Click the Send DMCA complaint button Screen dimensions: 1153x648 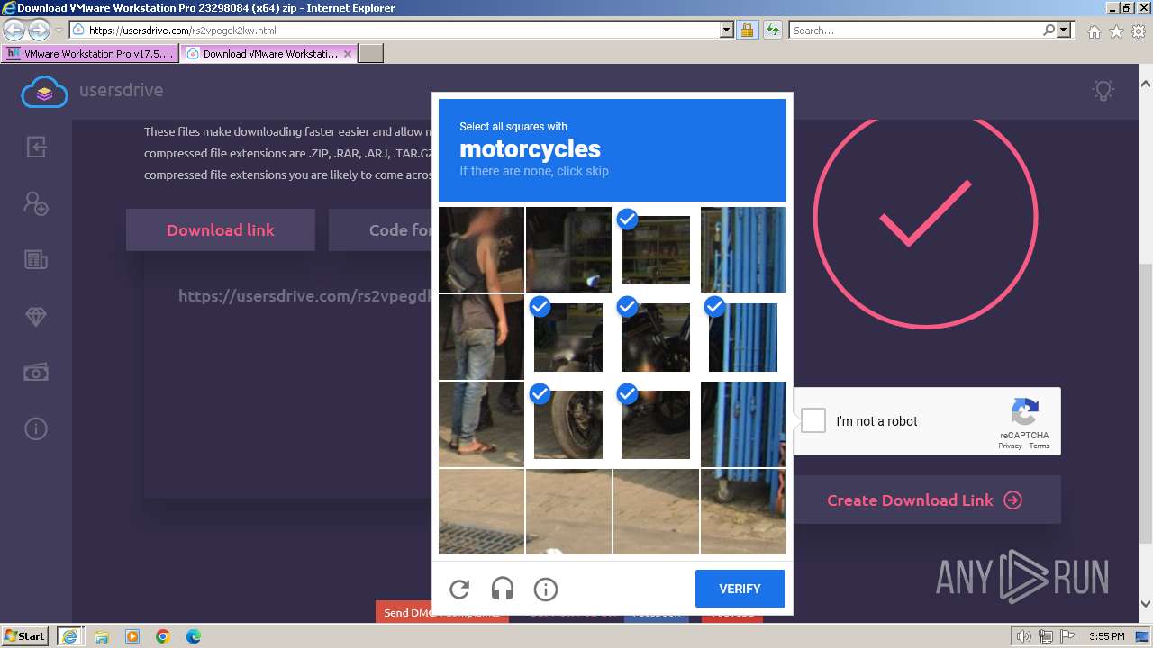pyautogui.click(x=441, y=612)
